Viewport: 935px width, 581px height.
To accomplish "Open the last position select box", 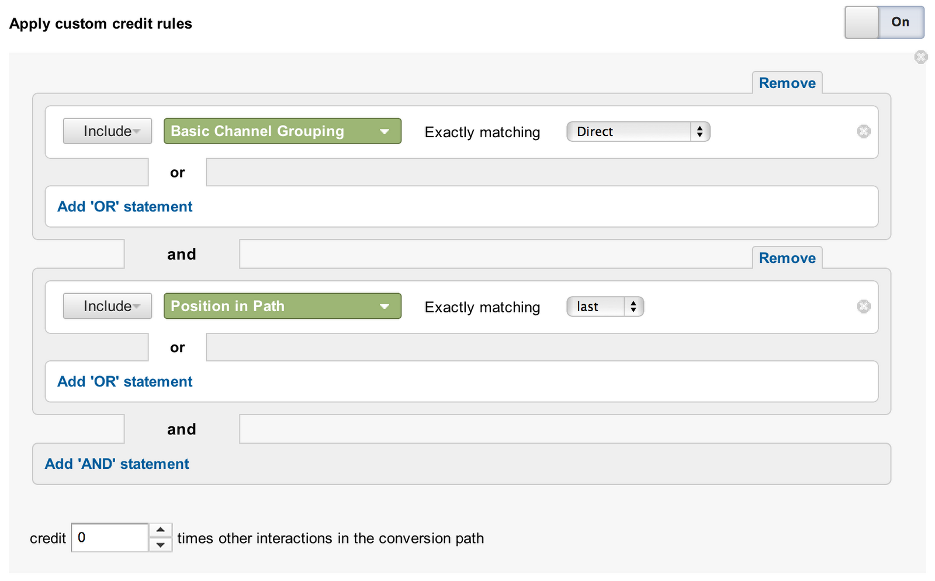I will coord(605,307).
